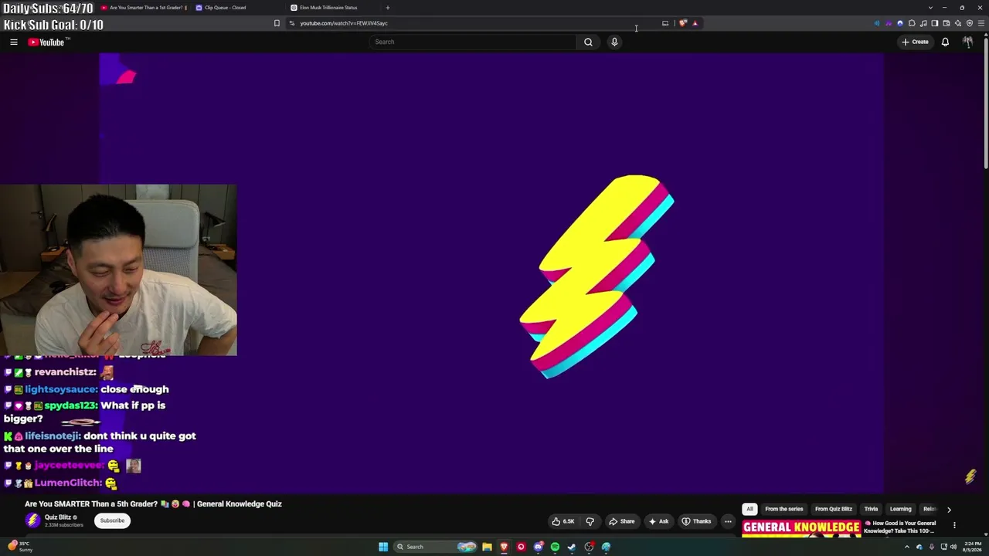Open File Explorer from the taskbar
Image resolution: width=989 pixels, height=556 pixels.
pos(487,547)
